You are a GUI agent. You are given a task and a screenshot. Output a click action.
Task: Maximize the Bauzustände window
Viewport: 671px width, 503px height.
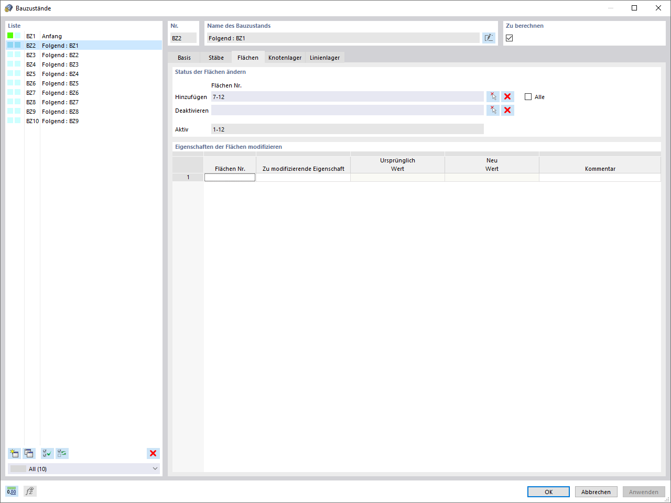coord(634,8)
